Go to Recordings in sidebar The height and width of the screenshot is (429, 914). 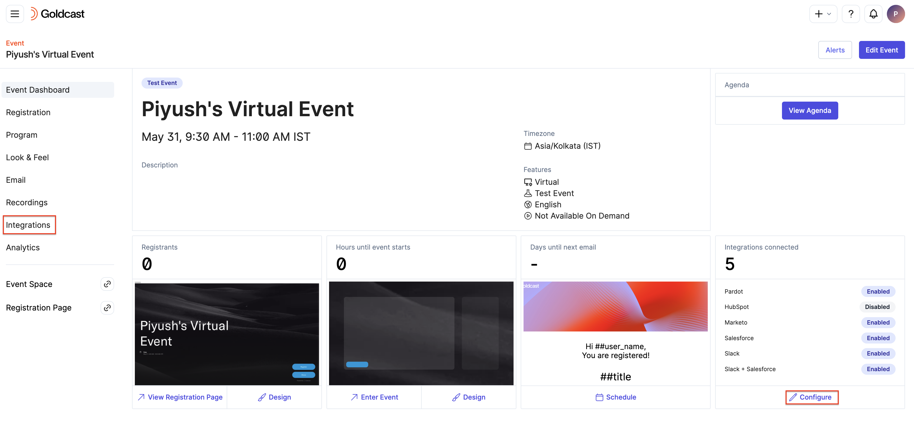[x=27, y=203]
